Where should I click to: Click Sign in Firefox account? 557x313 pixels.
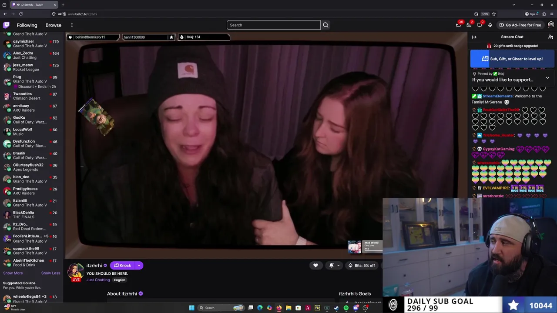point(532,14)
